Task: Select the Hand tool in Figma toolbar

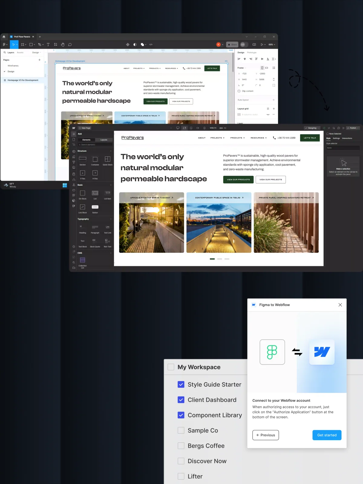Action: [63, 44]
